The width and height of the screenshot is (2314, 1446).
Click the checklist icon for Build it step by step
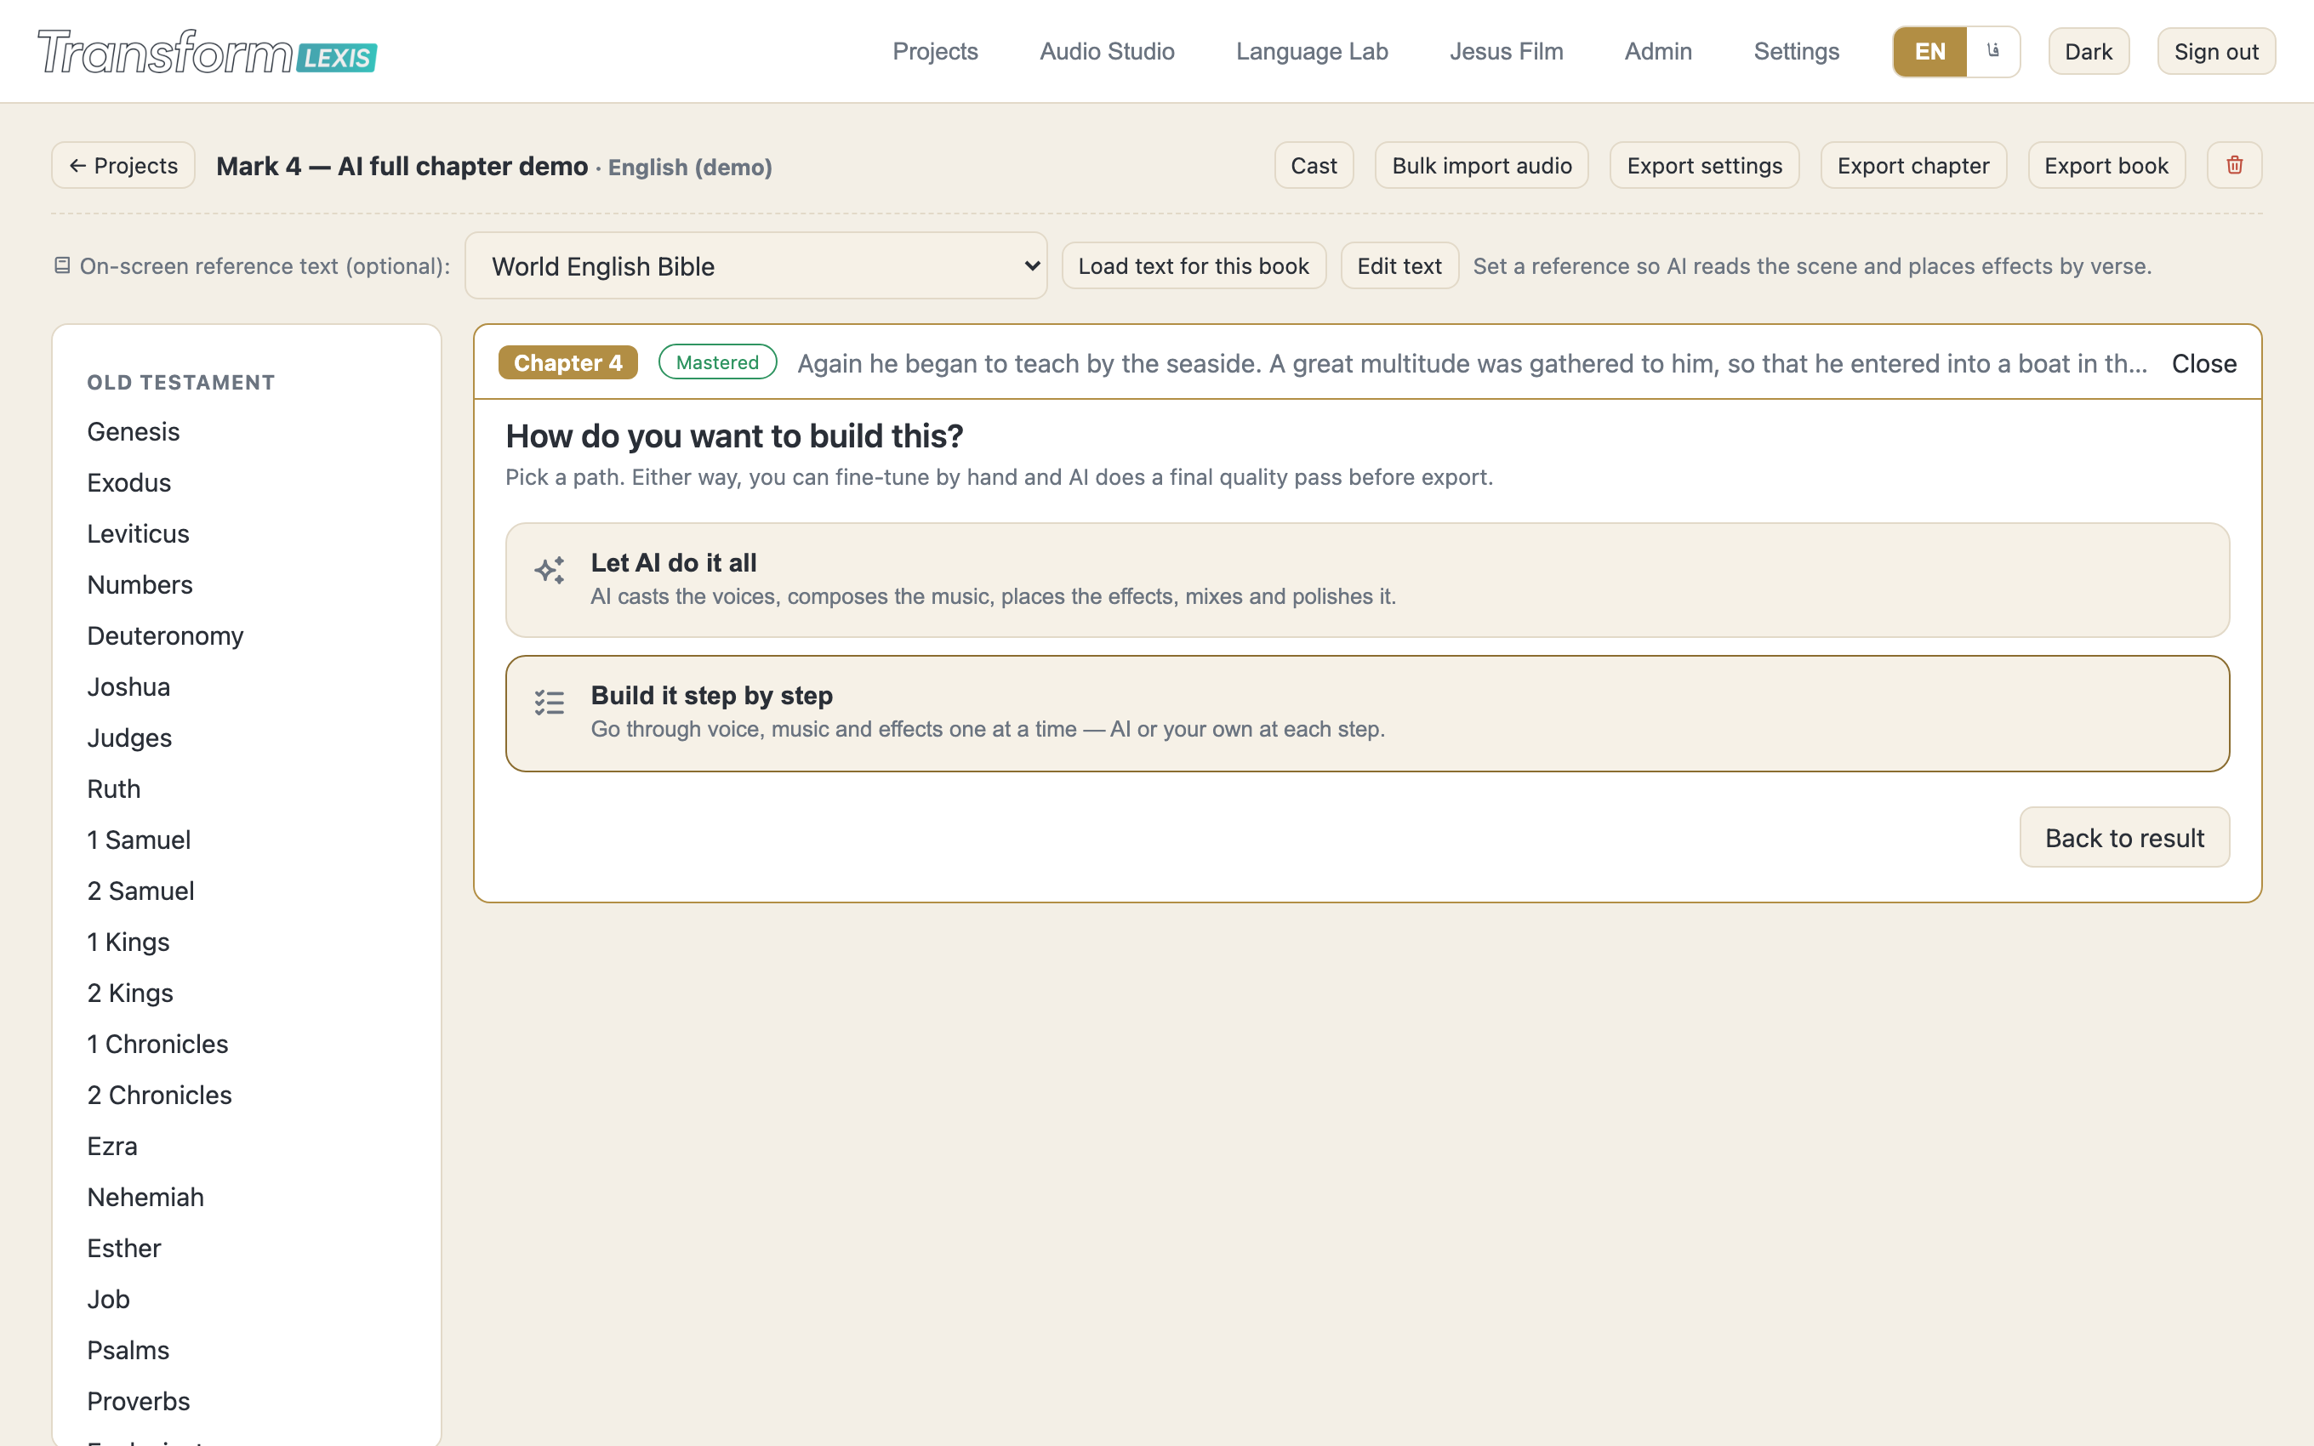(549, 703)
